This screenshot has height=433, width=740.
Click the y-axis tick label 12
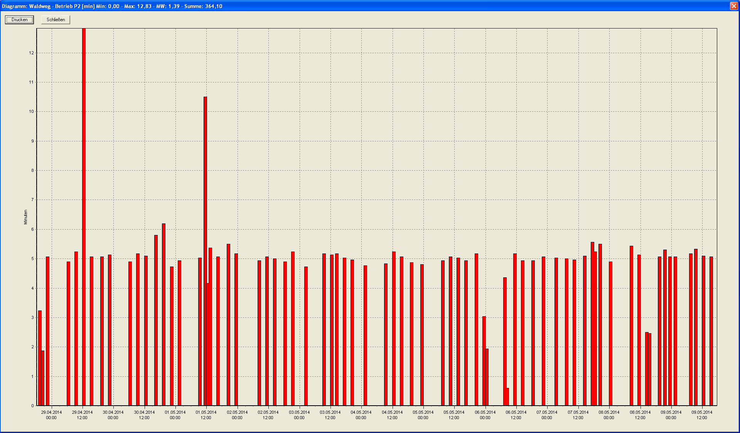(32, 53)
